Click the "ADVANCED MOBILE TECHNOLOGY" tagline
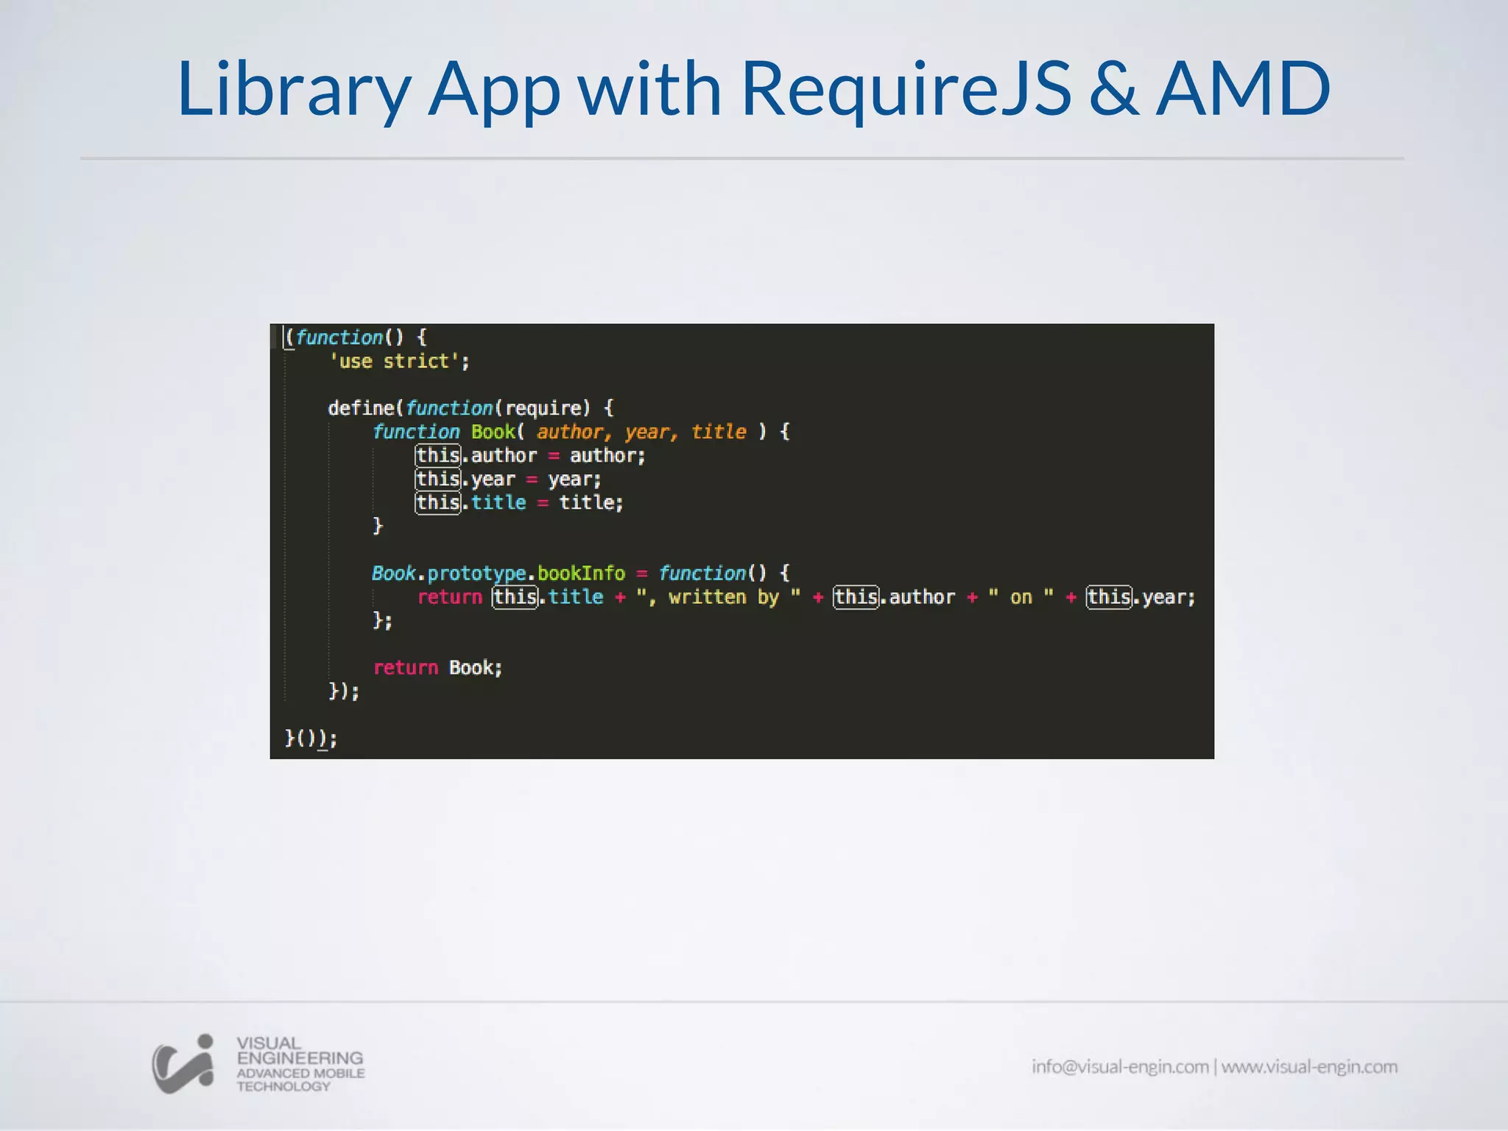The image size is (1508, 1131). point(300,1079)
